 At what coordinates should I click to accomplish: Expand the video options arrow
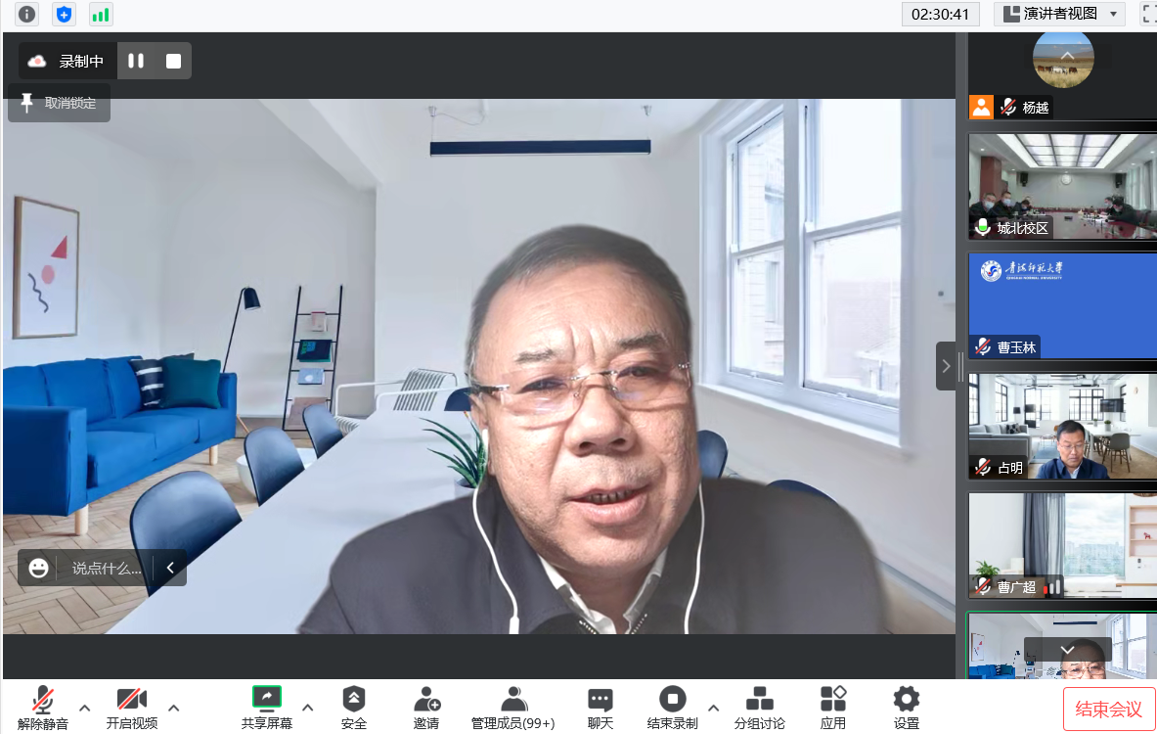174,708
